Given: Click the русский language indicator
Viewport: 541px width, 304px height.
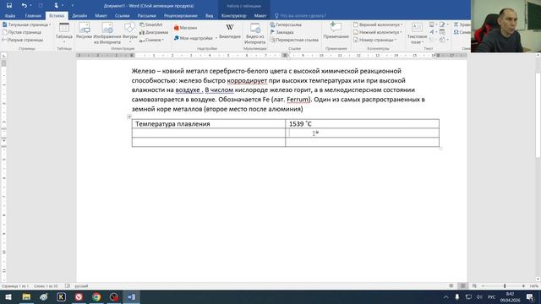Looking at the screenshot, I should pos(81,286).
